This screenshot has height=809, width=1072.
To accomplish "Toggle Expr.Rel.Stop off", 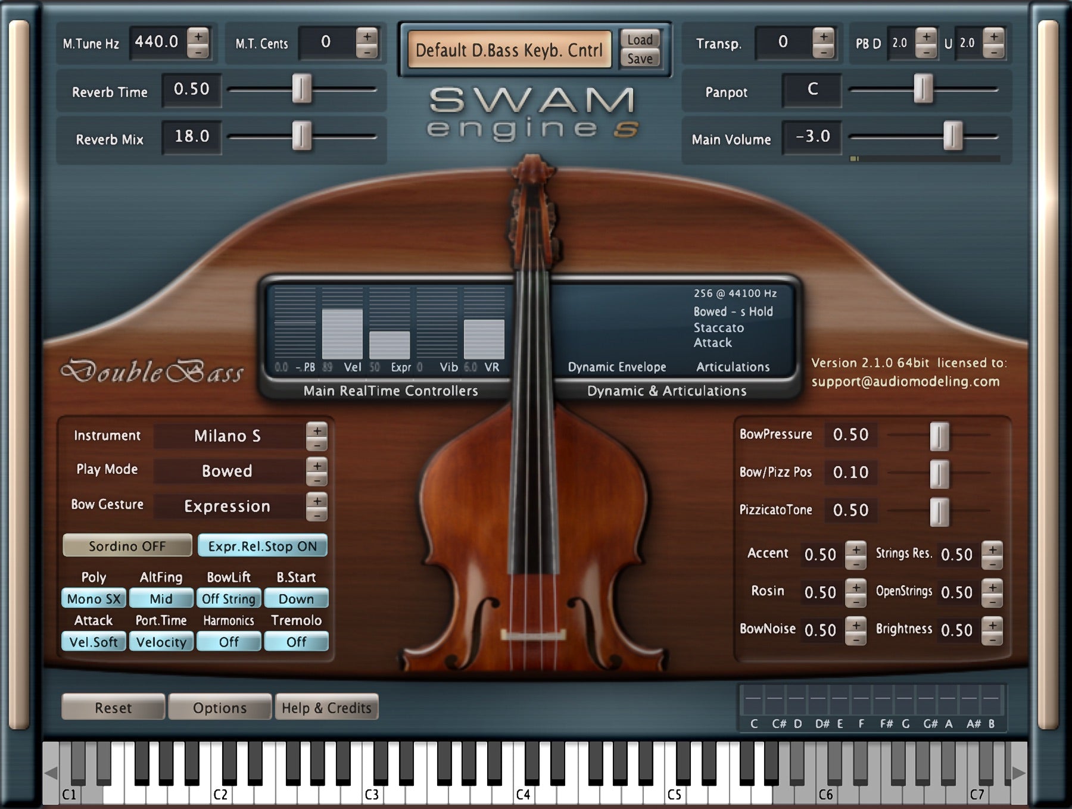I will pos(262,545).
